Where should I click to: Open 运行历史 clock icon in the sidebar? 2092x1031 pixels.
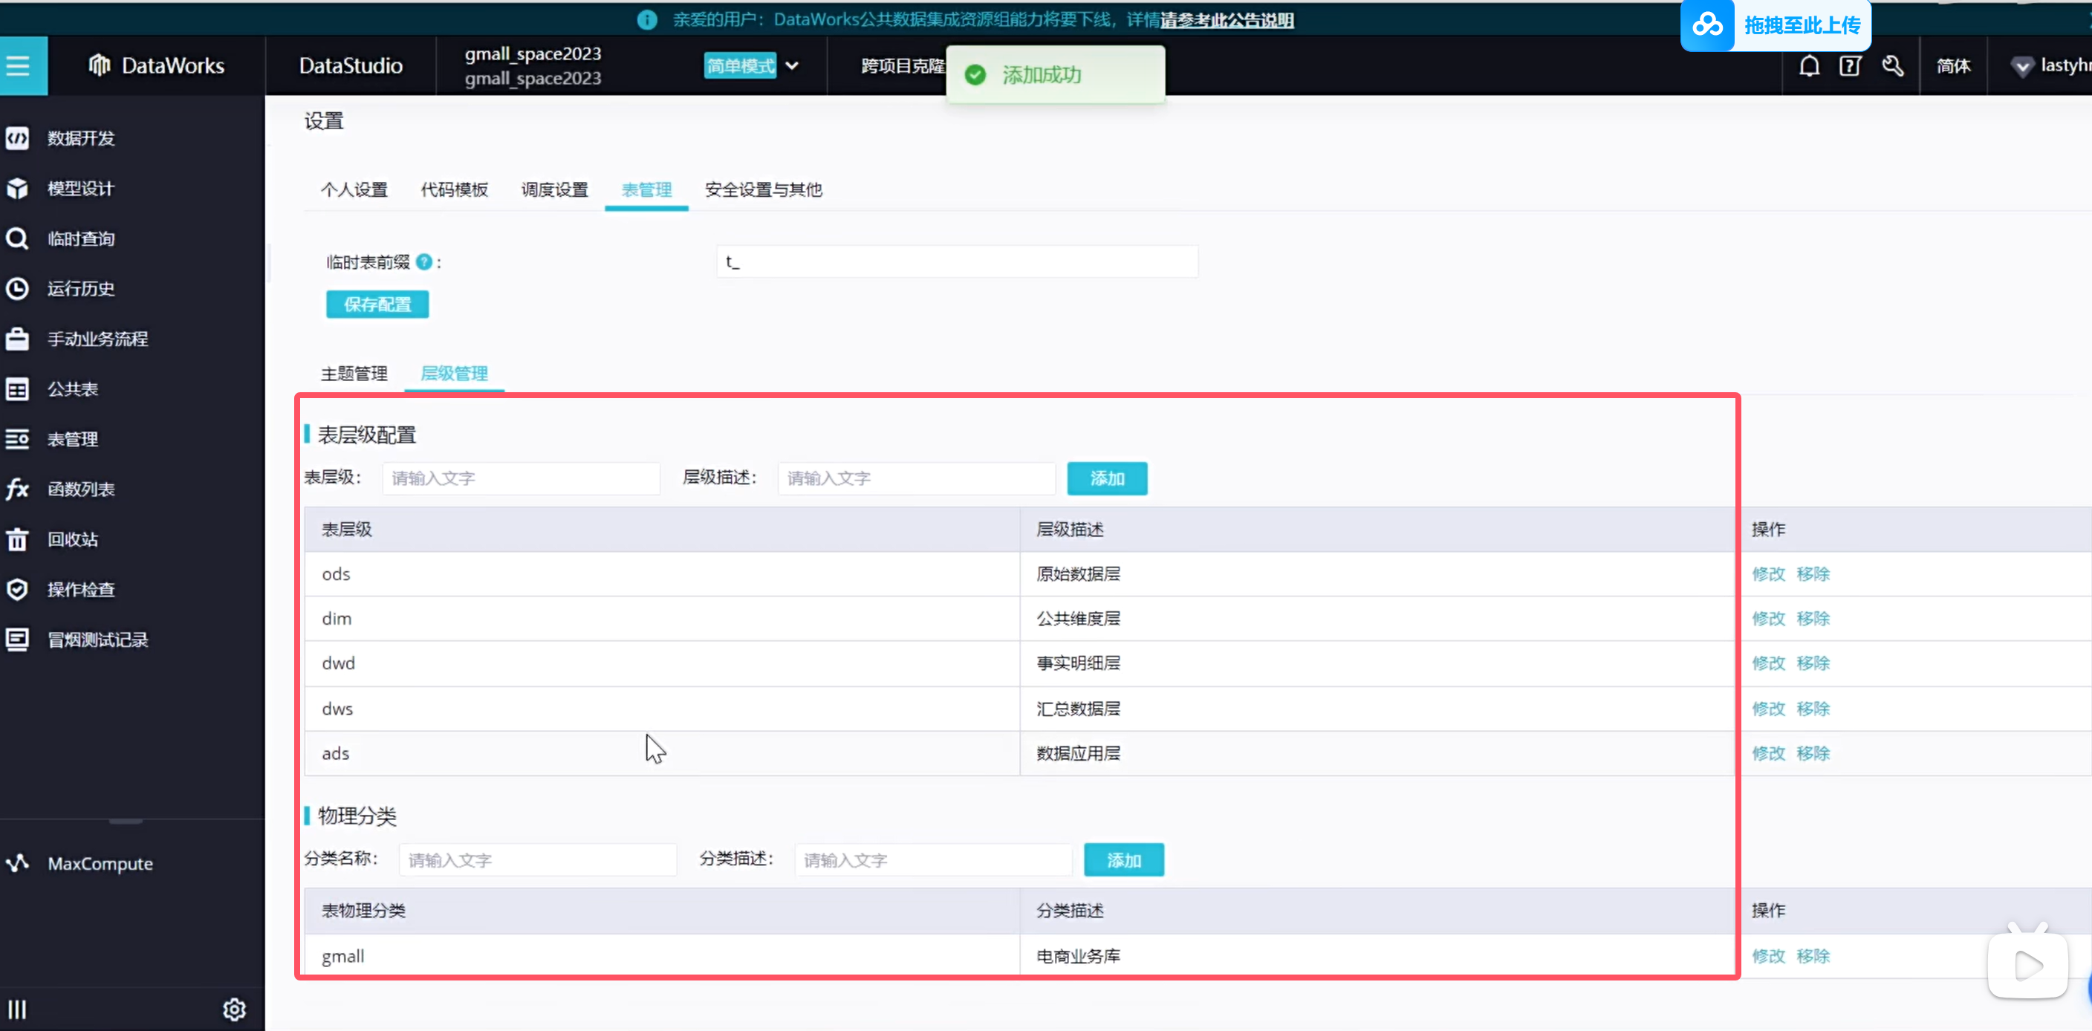tap(17, 289)
